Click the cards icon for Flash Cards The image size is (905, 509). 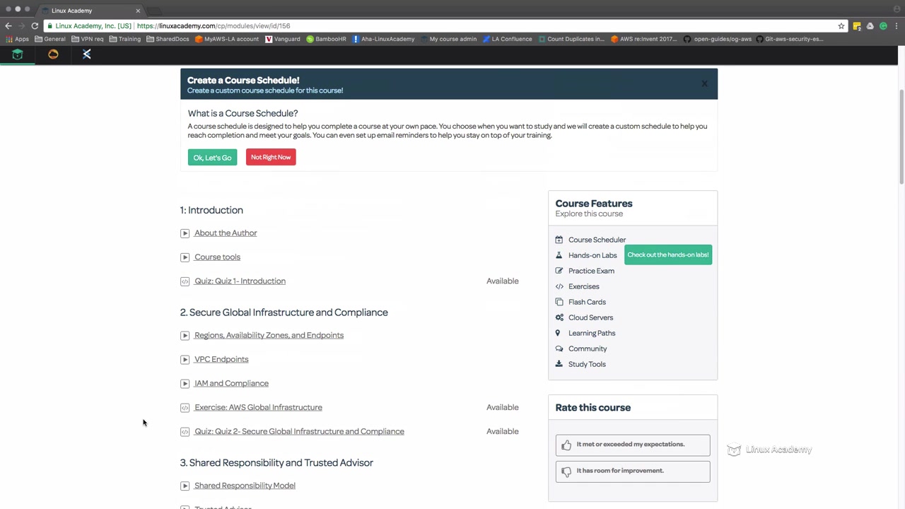click(559, 302)
